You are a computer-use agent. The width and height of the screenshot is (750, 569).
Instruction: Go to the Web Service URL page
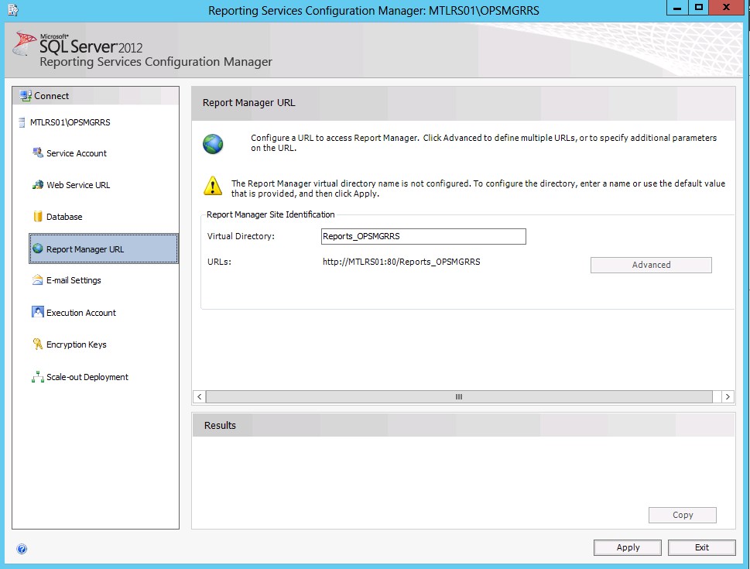78,185
